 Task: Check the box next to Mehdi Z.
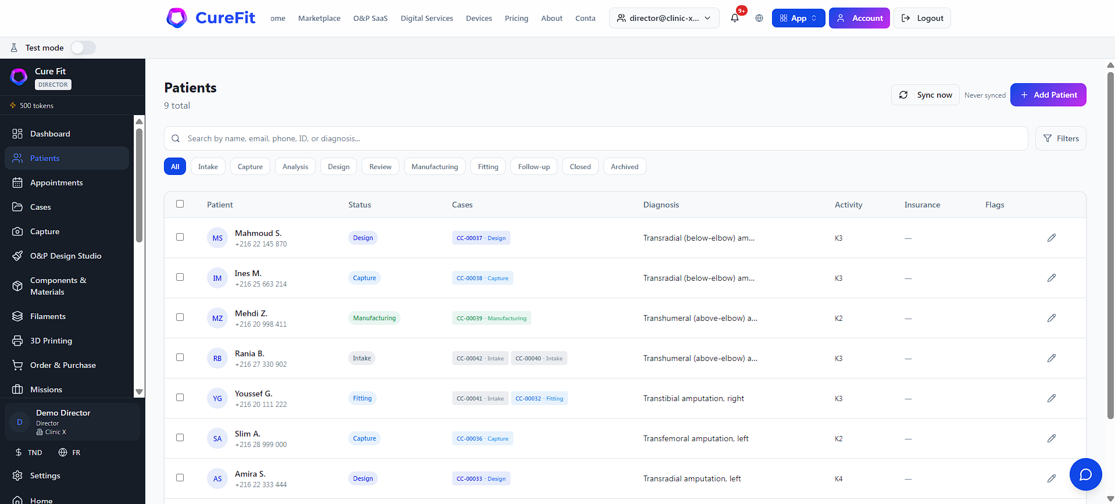point(180,317)
